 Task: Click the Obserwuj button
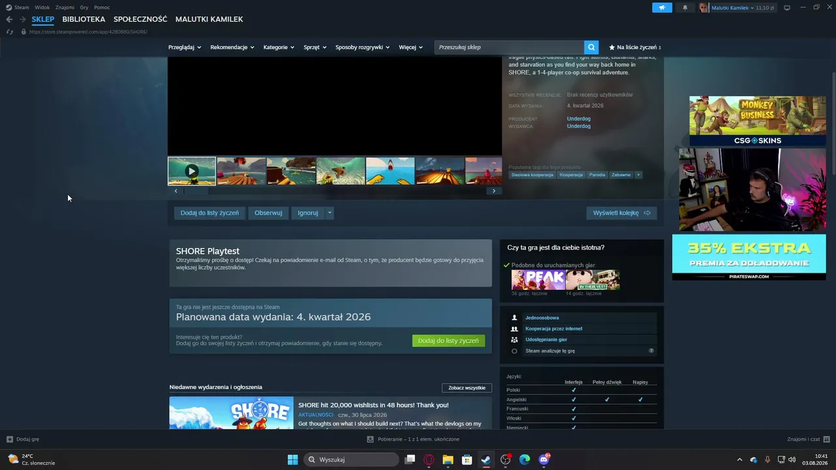(268, 213)
